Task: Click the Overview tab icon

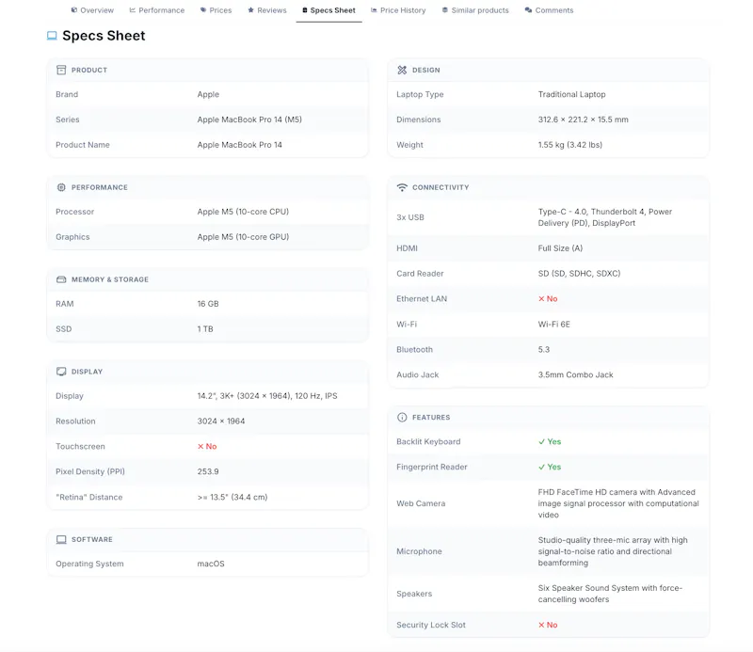Action: pos(74,9)
